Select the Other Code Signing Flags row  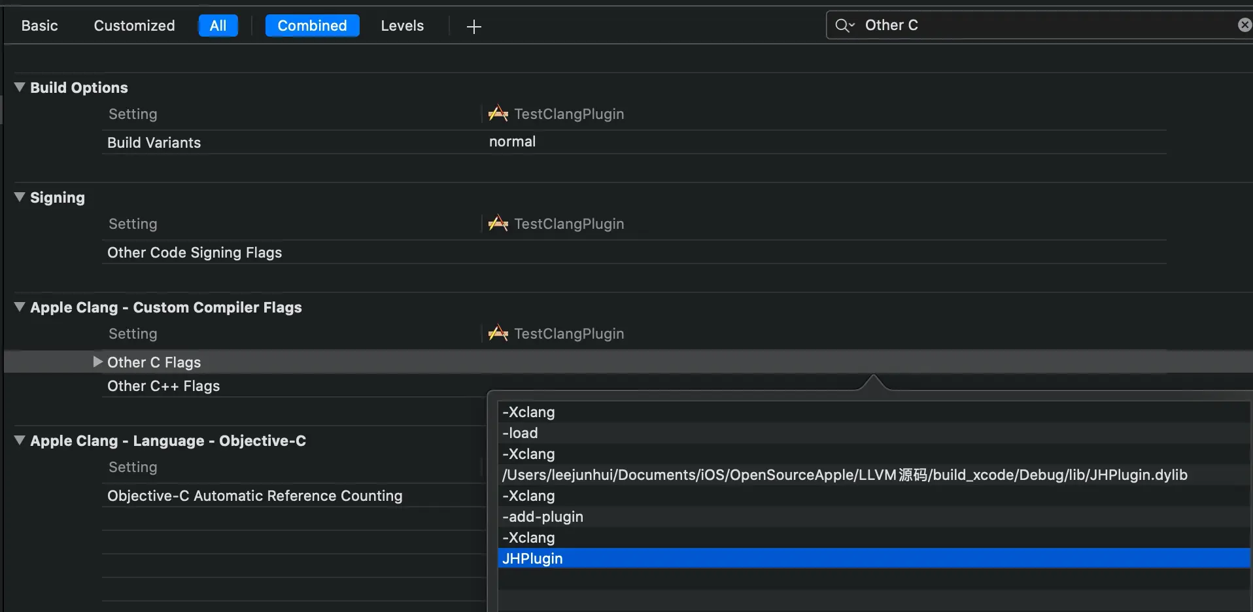(634, 252)
